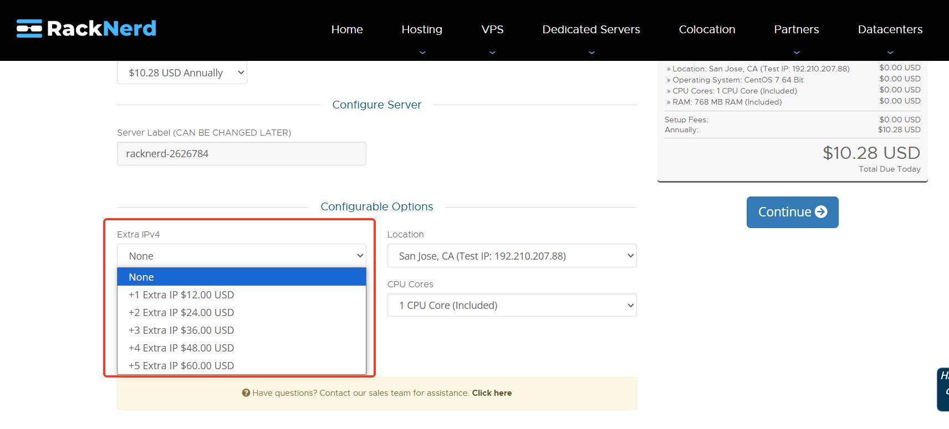
Task: Open the Datacenters menu
Action: (x=890, y=29)
